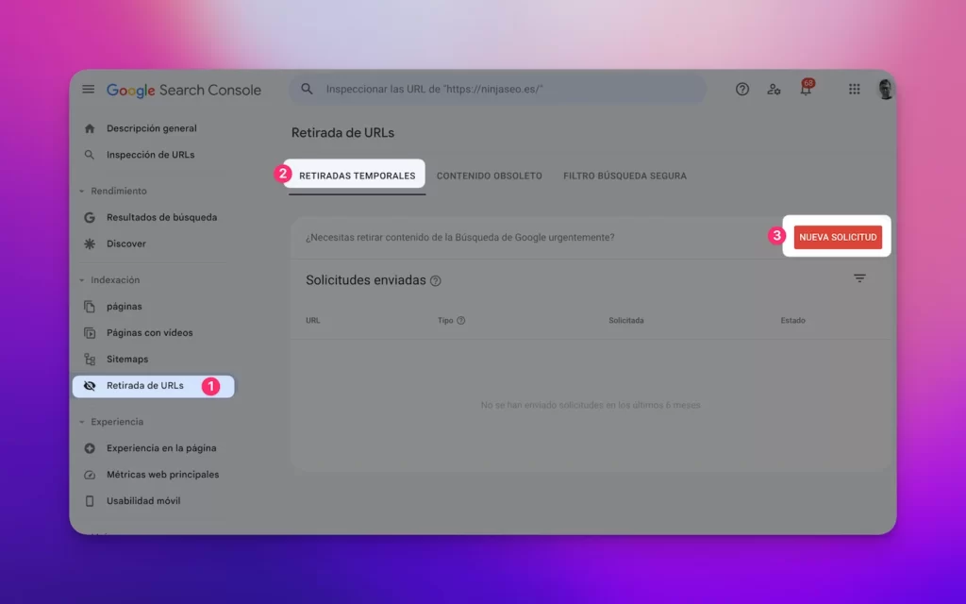
Task: Open the notifications bell with badge 68
Action: click(x=806, y=89)
